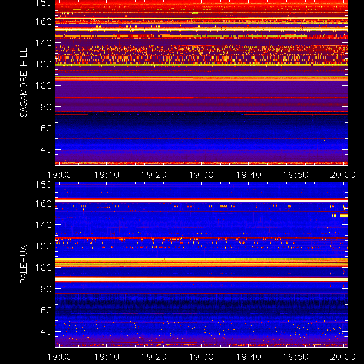Click the 40 frequency label on Palehua axis
This screenshot has width=364, height=364.
pos(46,332)
